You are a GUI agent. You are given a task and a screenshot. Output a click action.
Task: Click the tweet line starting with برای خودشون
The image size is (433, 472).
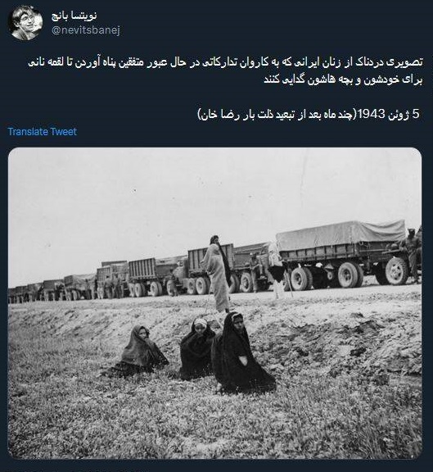343,79
